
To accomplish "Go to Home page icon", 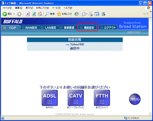I will pyautogui.click(x=40, y=14).
